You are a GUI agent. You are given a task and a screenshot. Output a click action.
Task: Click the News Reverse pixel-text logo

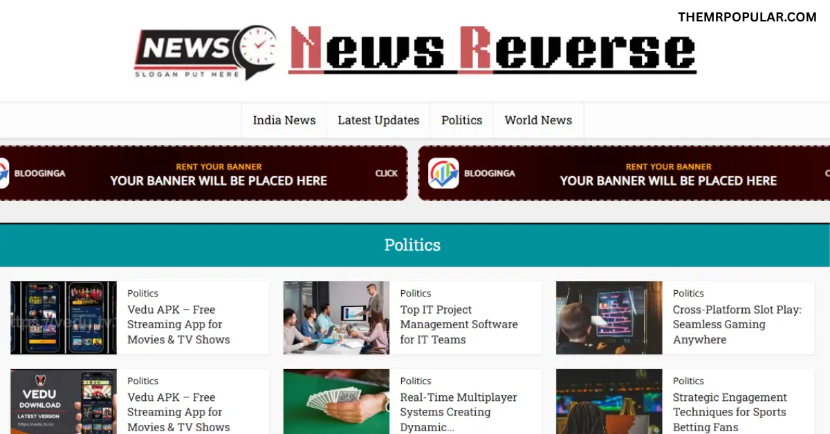tap(492, 50)
